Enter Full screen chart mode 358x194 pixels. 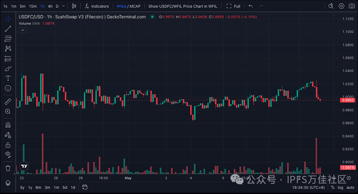[x=233, y=6]
